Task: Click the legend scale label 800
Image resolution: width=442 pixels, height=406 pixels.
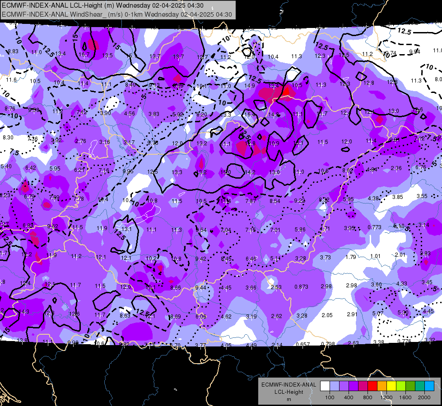Action: (368, 397)
